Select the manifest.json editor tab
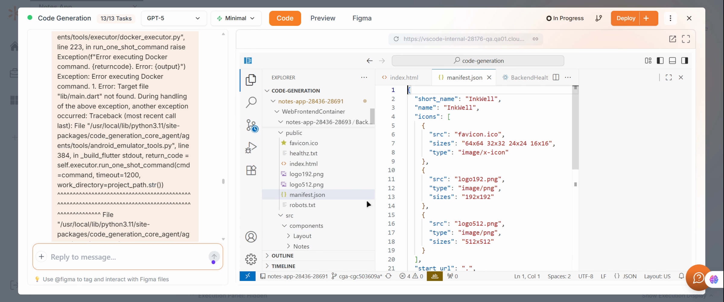This screenshot has width=724, height=302. coord(464,78)
